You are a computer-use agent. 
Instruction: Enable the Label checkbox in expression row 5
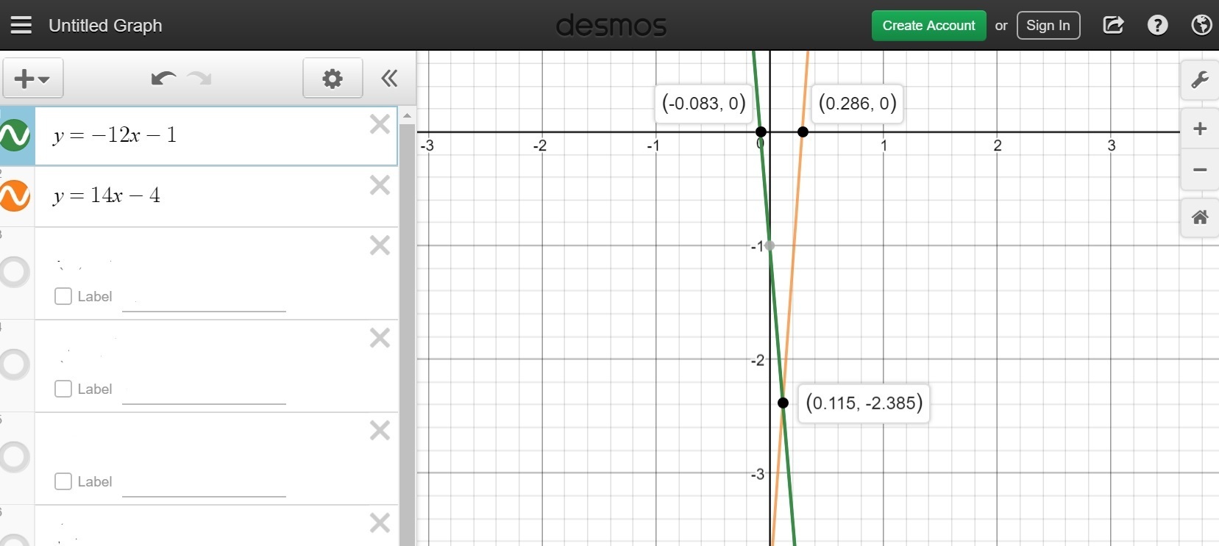(63, 481)
